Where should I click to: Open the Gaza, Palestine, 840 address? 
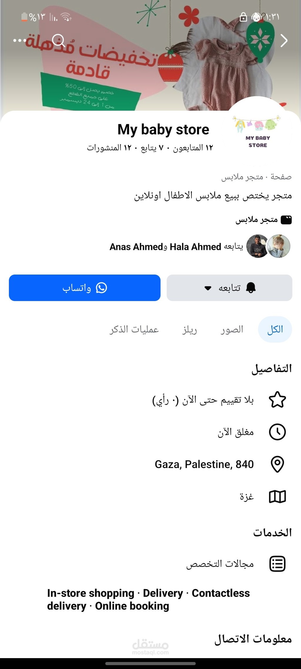204,464
